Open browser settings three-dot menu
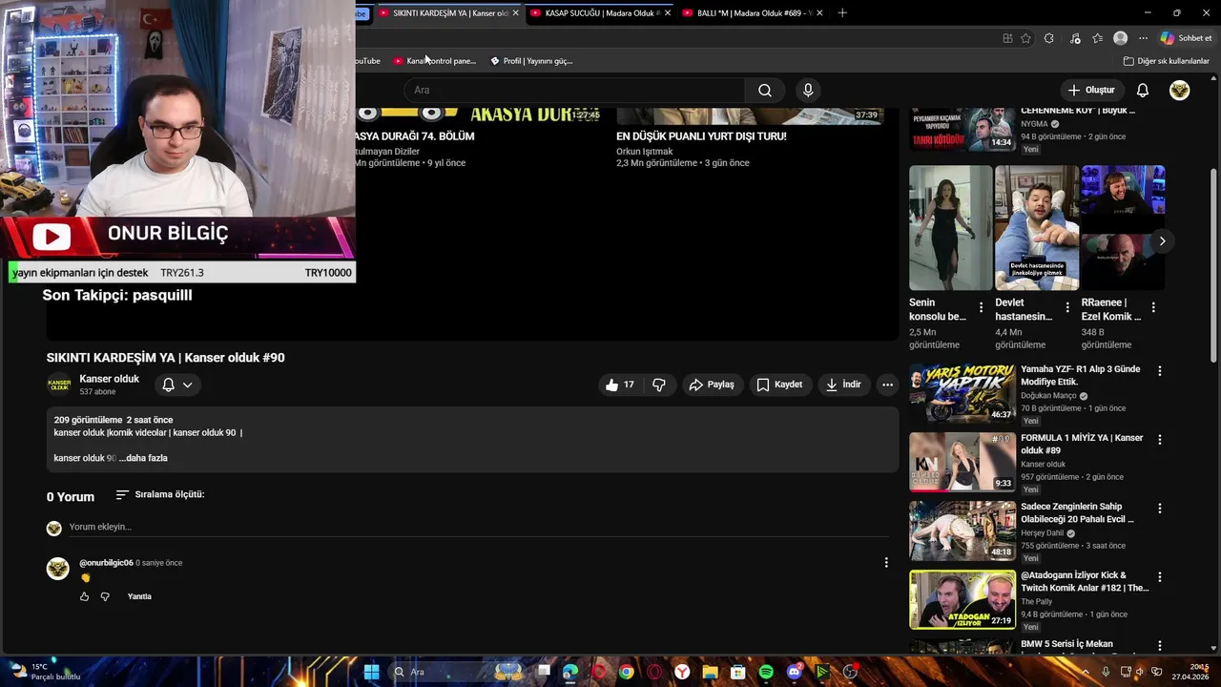The image size is (1221, 687). pyautogui.click(x=1143, y=38)
